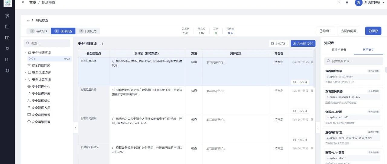Click the 测评项（标准条款）column header
The width and height of the screenshot is (387, 164).
click(x=147, y=53)
